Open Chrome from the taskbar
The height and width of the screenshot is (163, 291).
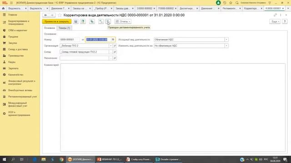[61, 159]
